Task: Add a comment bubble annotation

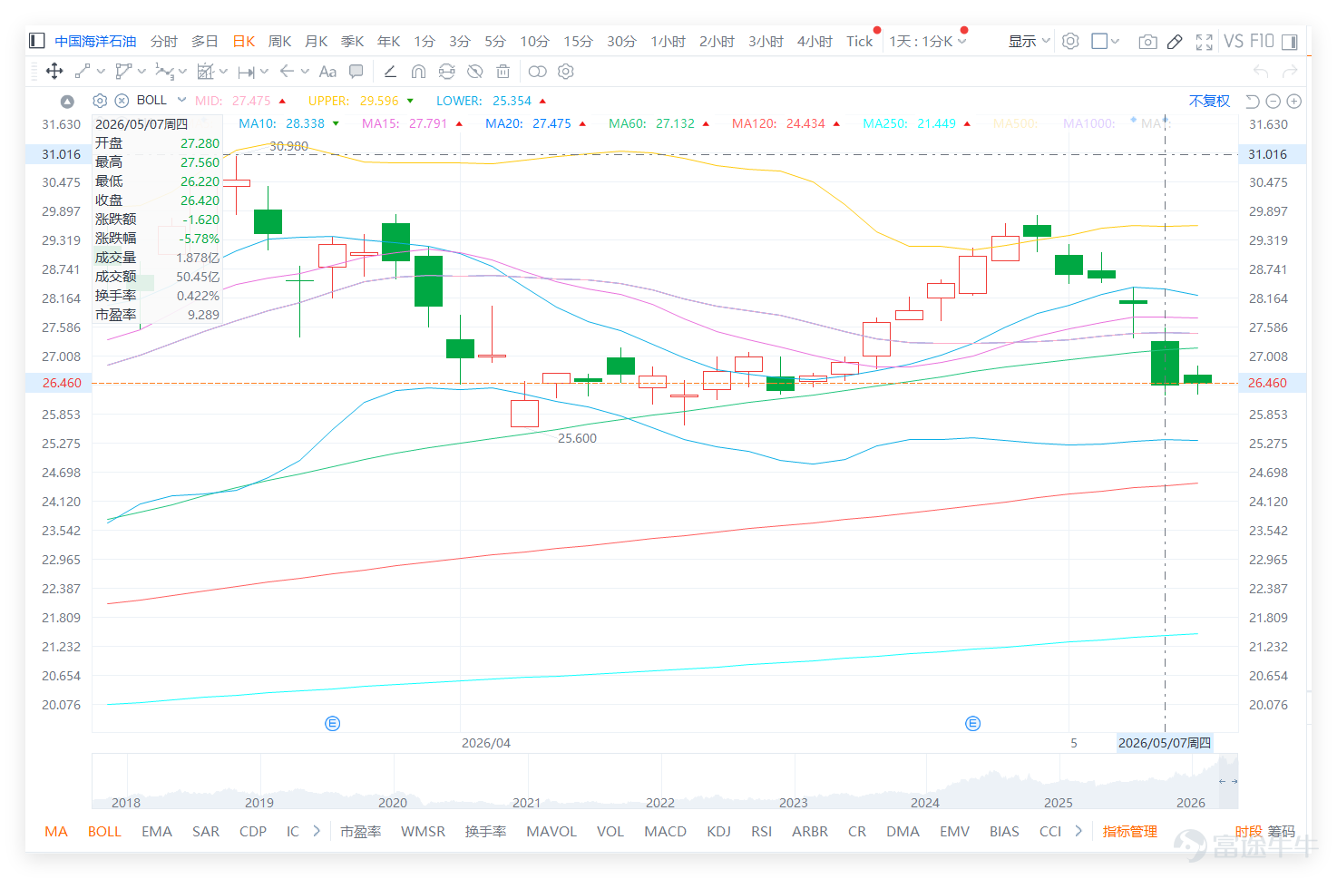Action: (356, 72)
